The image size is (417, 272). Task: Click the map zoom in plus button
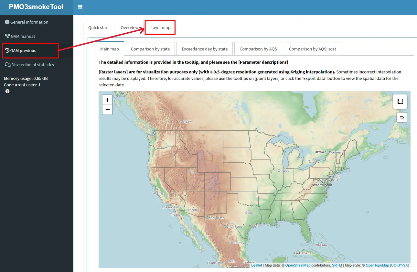tap(107, 100)
